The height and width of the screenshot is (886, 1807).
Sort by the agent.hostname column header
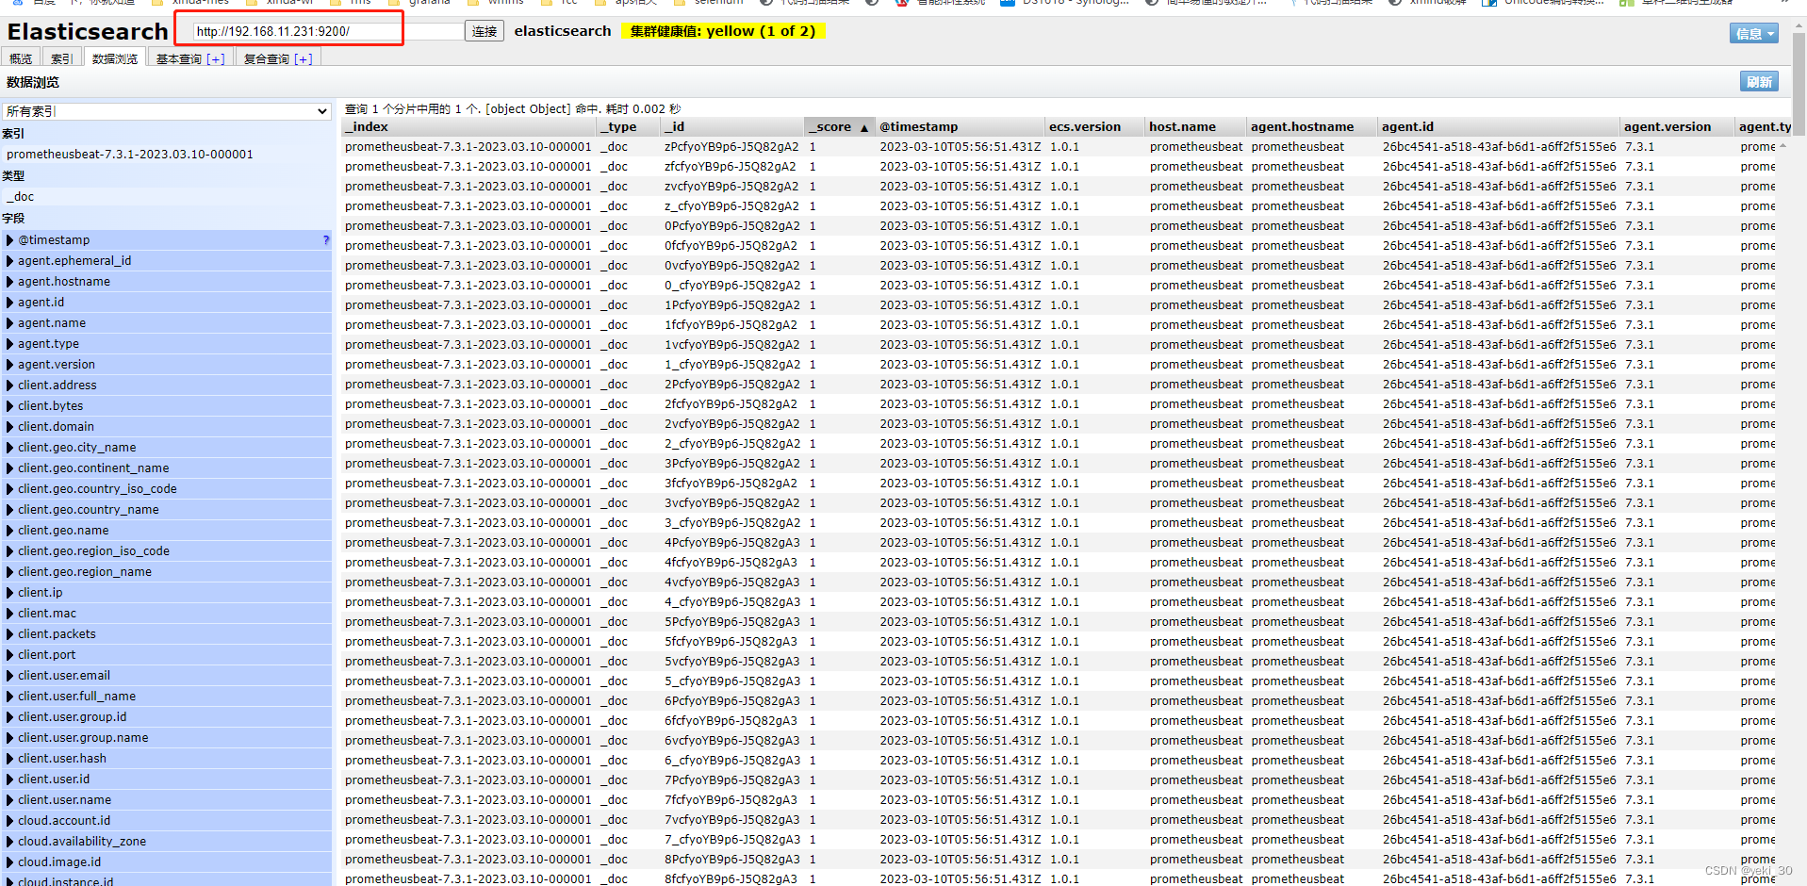pyautogui.click(x=1312, y=126)
